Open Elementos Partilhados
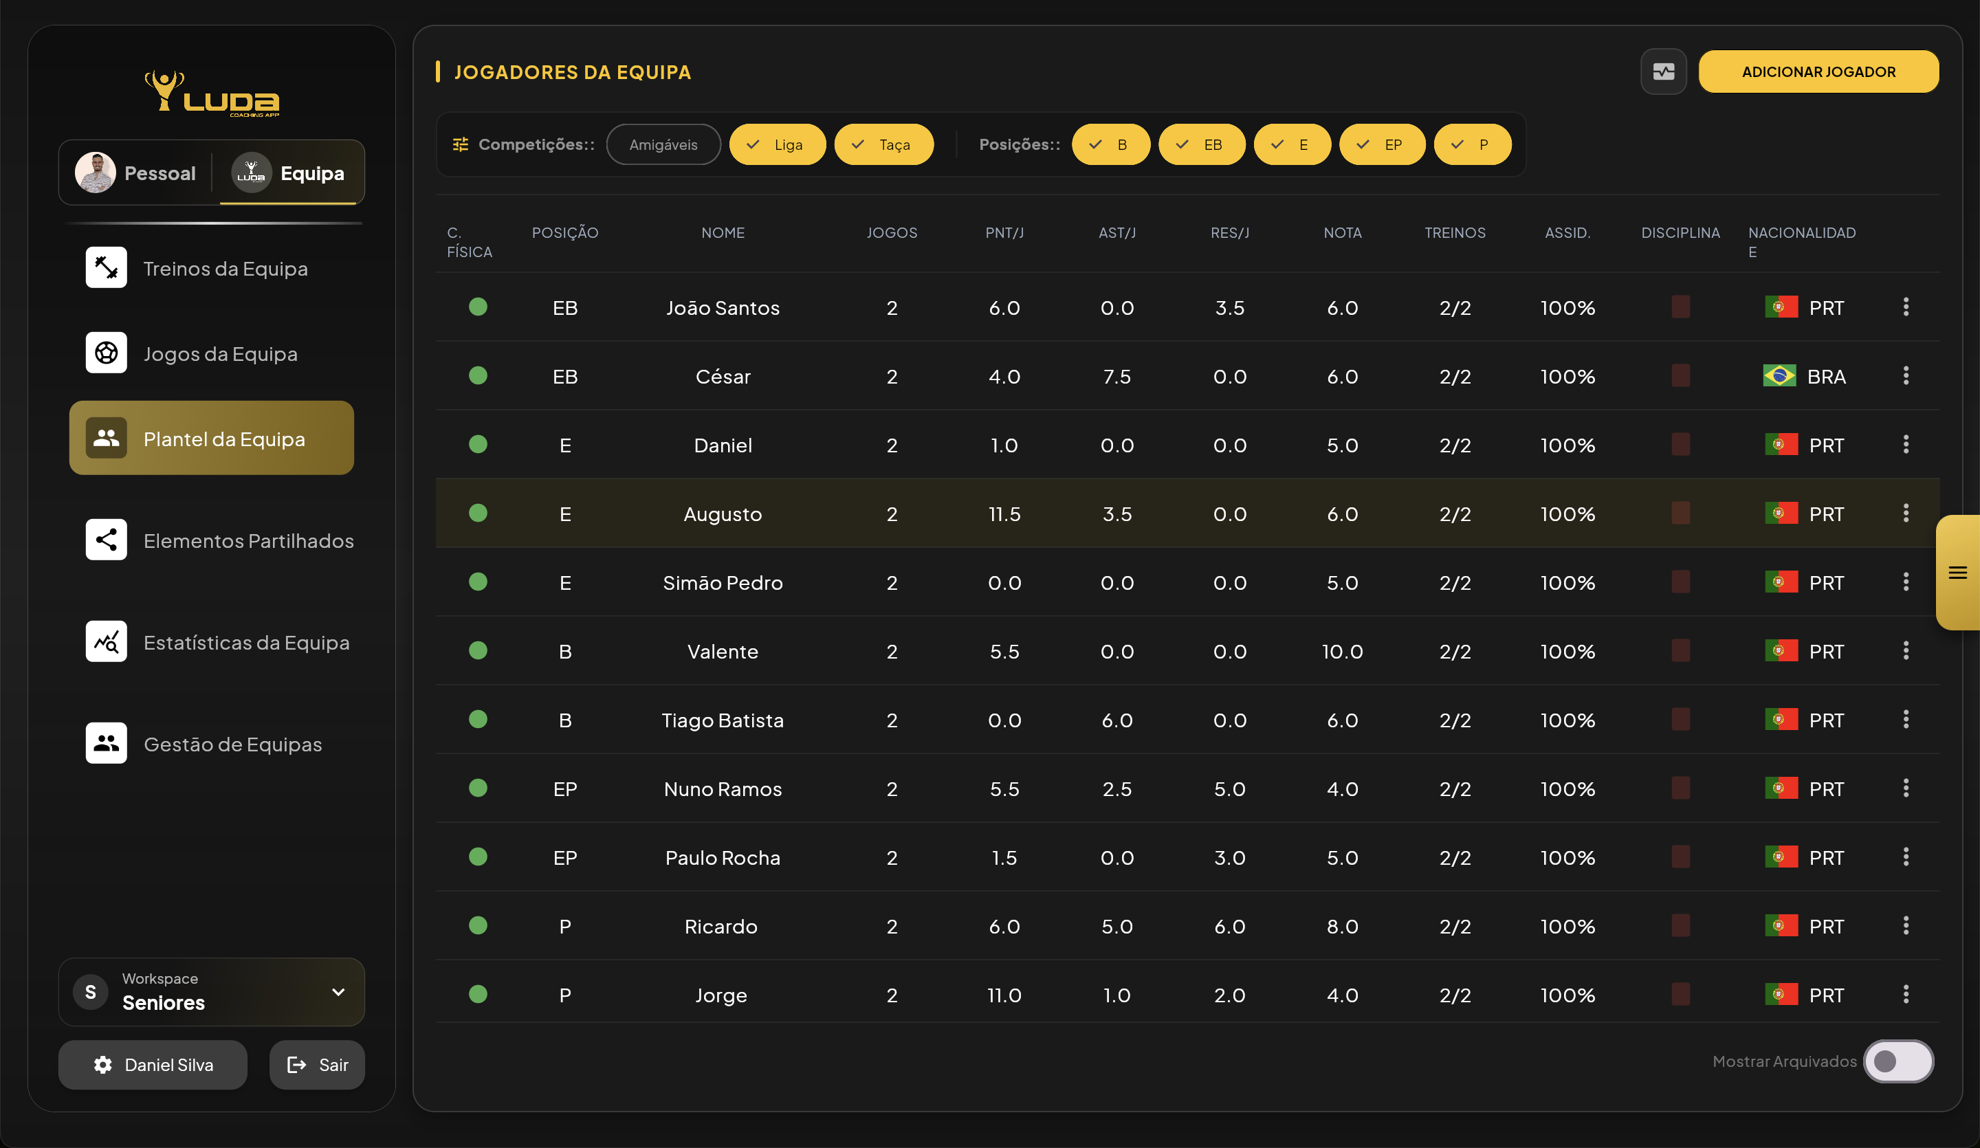This screenshot has width=1980, height=1148. click(x=248, y=540)
